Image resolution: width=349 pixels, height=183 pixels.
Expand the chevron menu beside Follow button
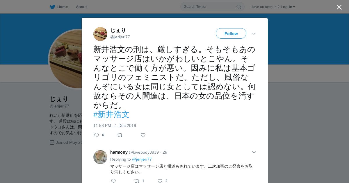254,34
